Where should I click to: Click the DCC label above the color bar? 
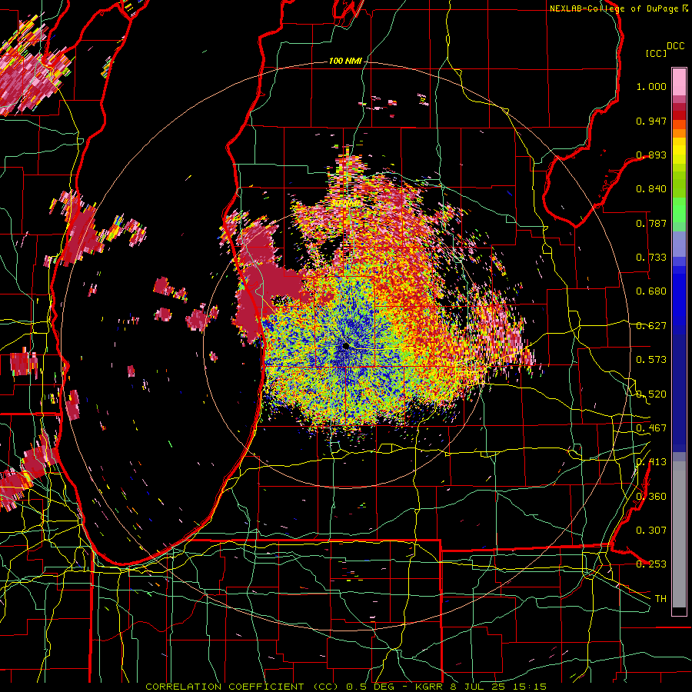coord(675,45)
